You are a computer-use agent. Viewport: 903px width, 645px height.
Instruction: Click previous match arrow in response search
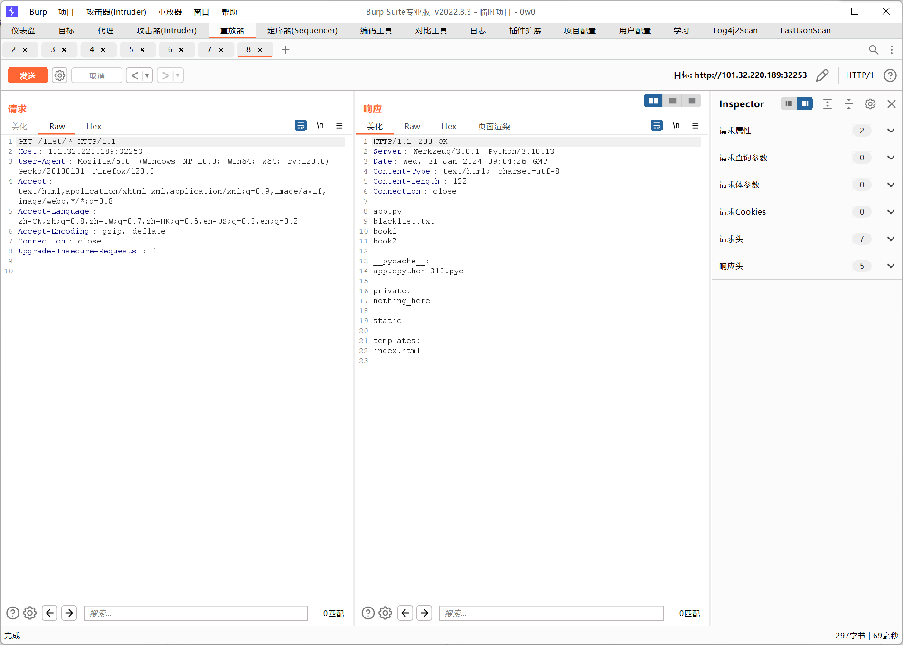click(x=405, y=613)
